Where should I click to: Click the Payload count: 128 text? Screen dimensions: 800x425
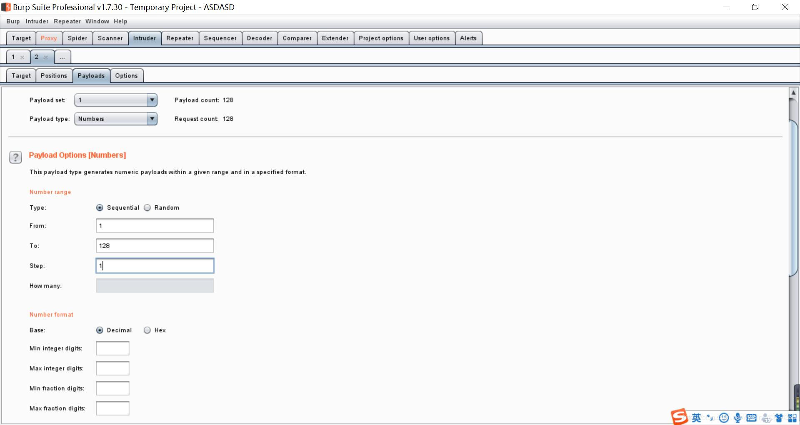[204, 100]
